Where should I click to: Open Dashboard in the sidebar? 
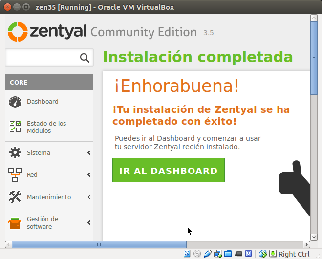pos(49,102)
